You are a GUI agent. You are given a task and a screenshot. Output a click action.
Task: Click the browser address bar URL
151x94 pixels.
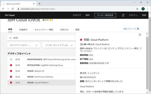pyautogui.click(x=38, y=9)
